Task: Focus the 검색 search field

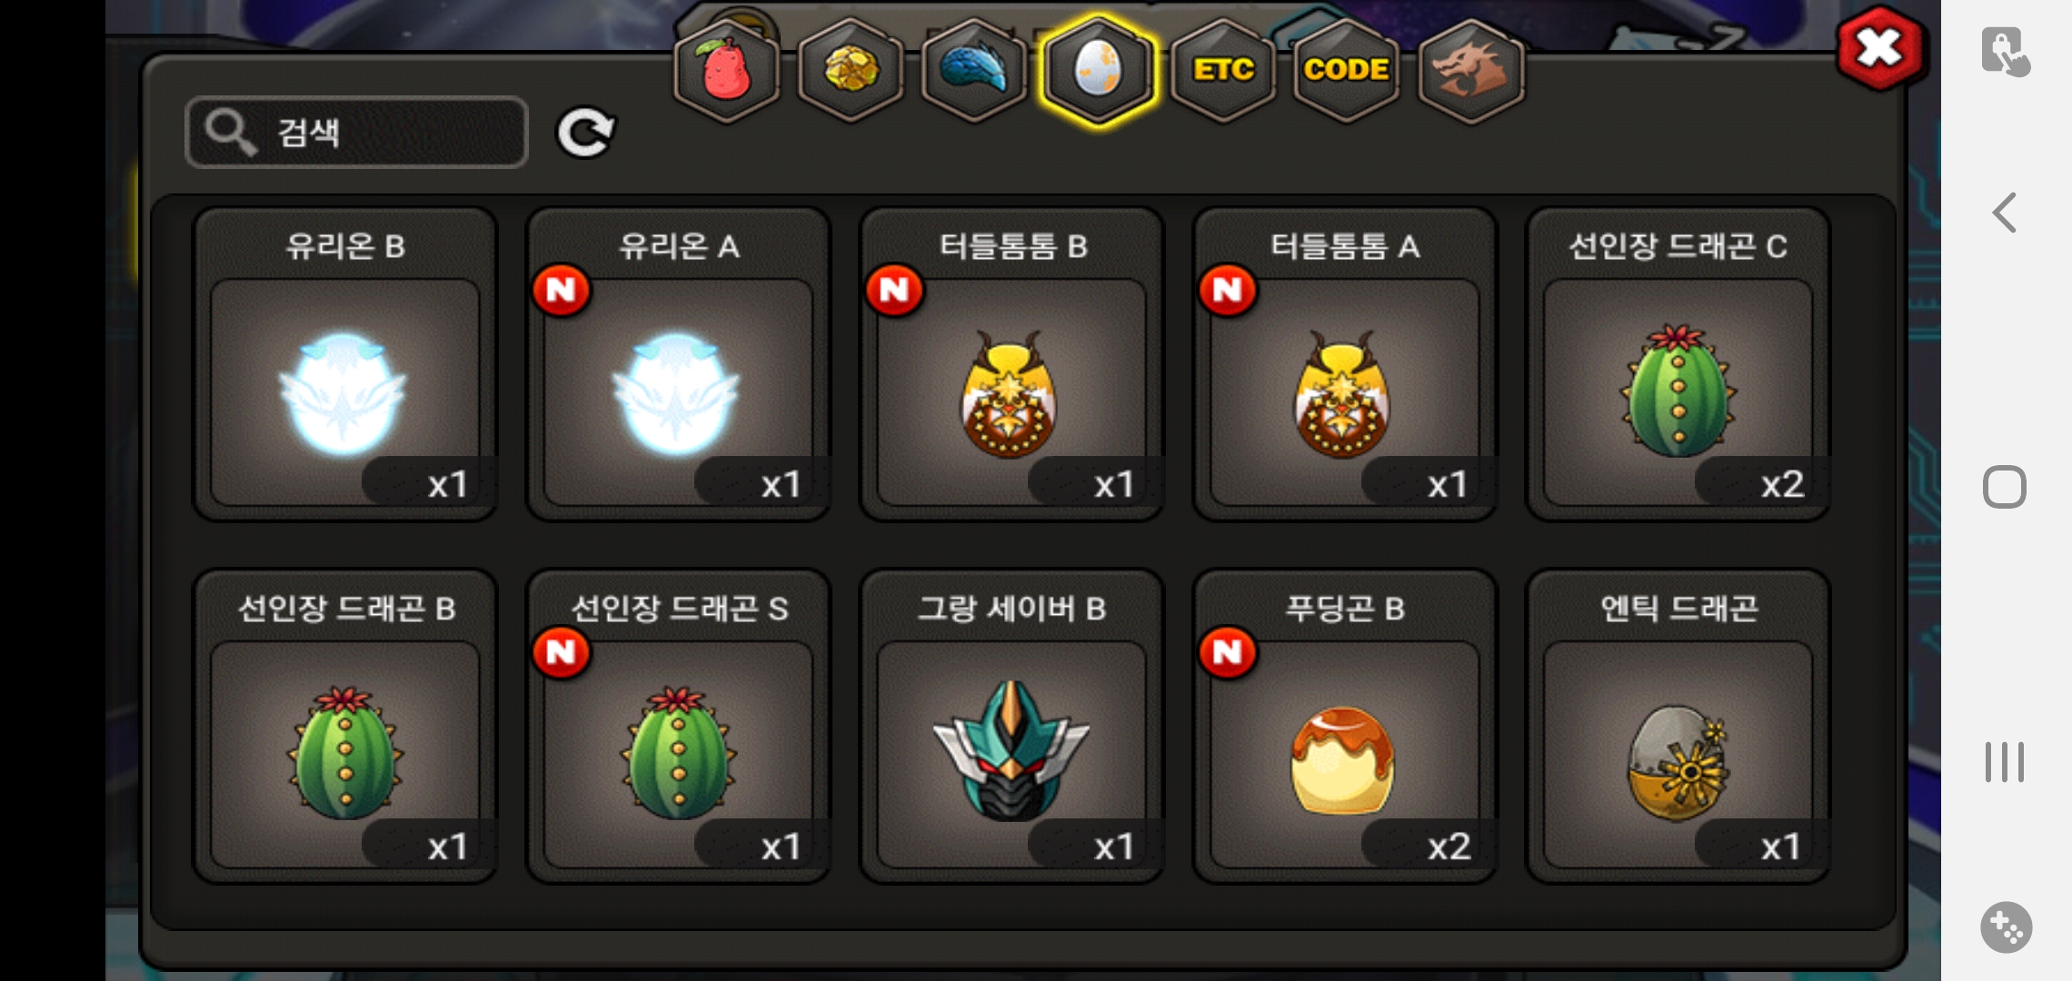Action: 356,133
